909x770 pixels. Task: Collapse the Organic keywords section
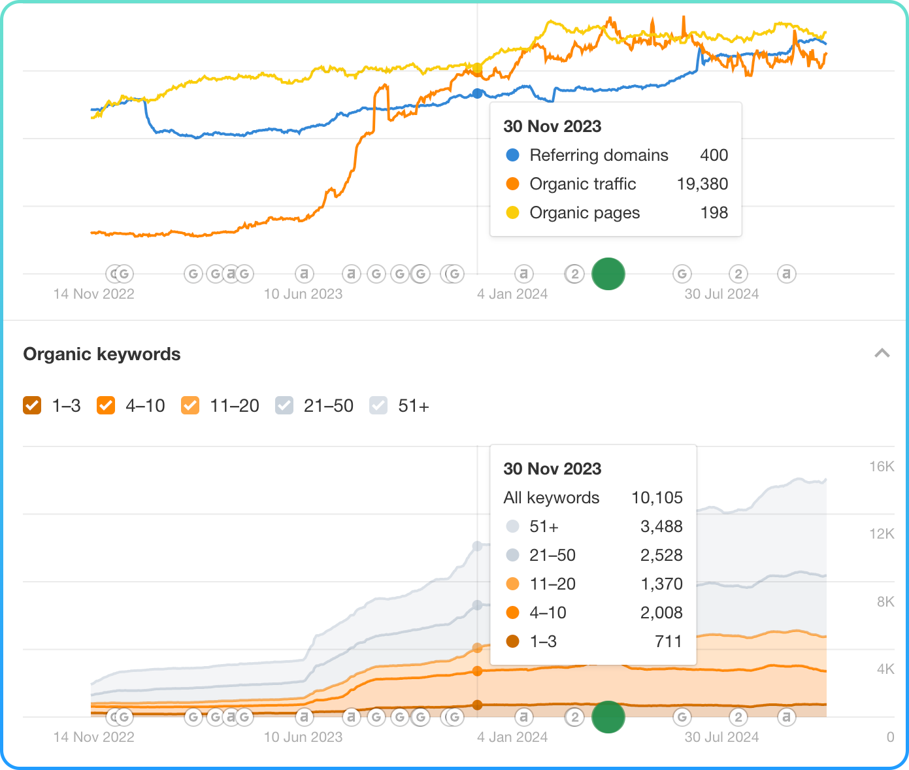pos(882,354)
